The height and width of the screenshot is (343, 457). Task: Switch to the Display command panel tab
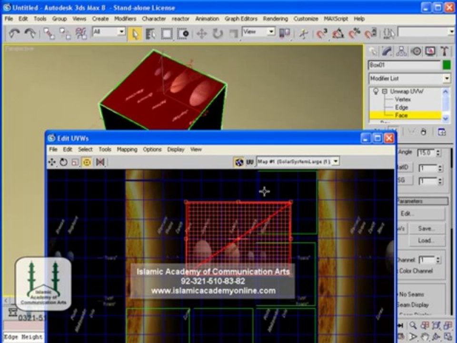pos(430,51)
